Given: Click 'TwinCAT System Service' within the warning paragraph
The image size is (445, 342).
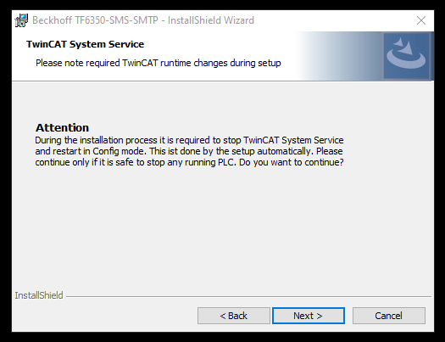Looking at the screenshot, I should [x=293, y=140].
